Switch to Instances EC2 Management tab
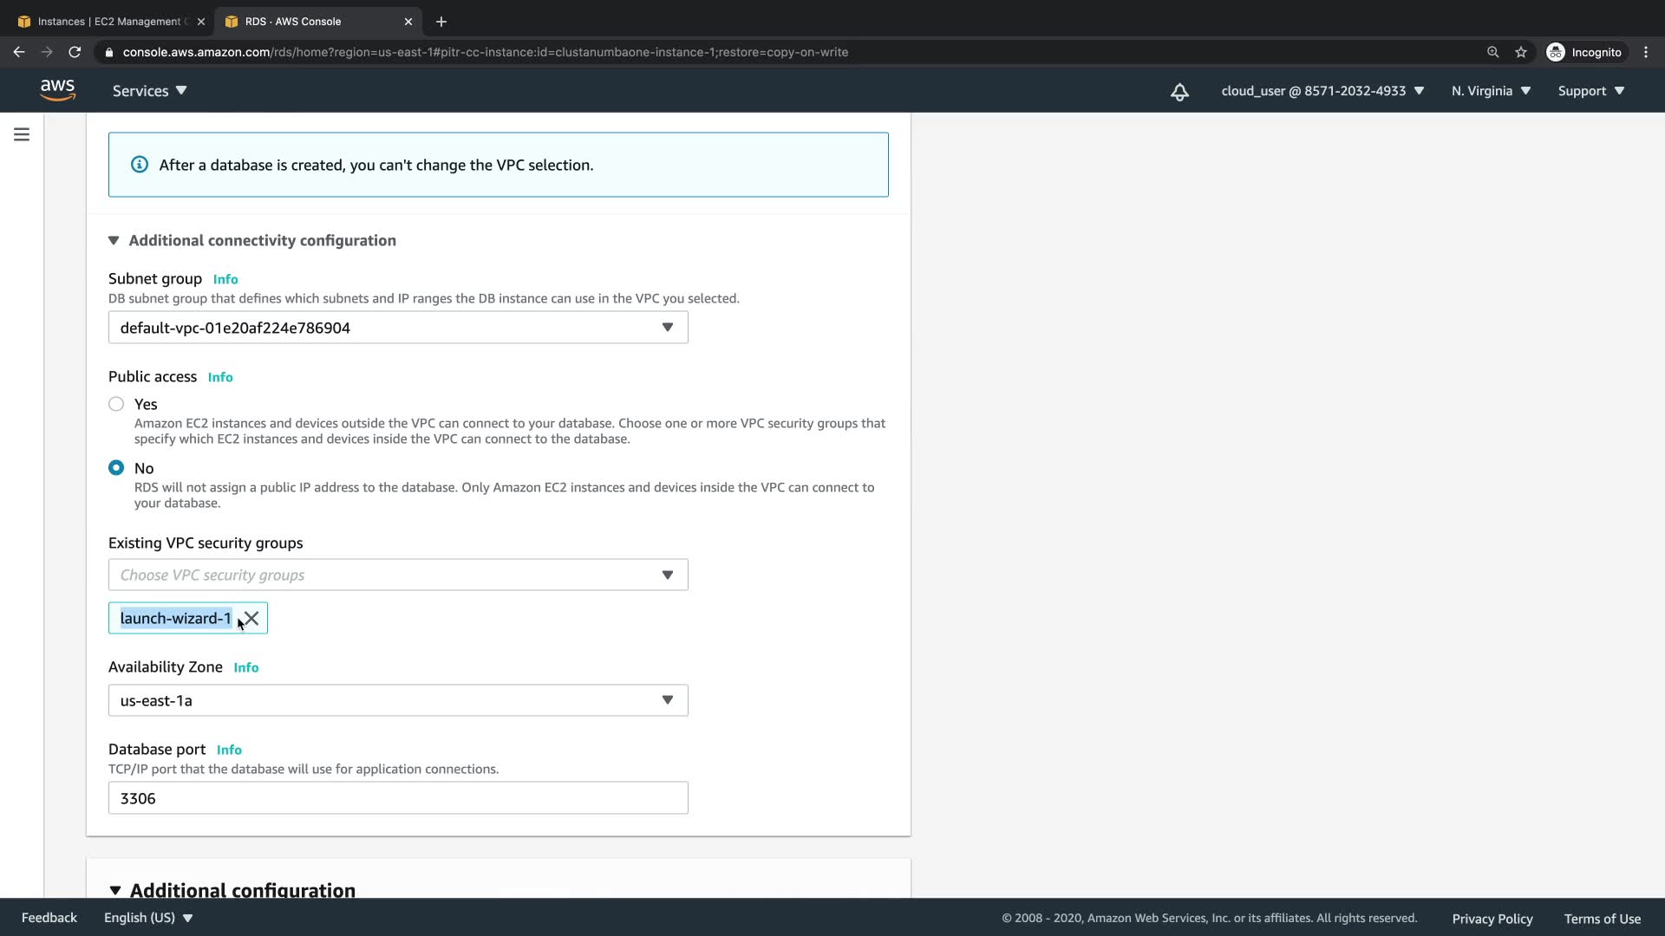 (109, 22)
